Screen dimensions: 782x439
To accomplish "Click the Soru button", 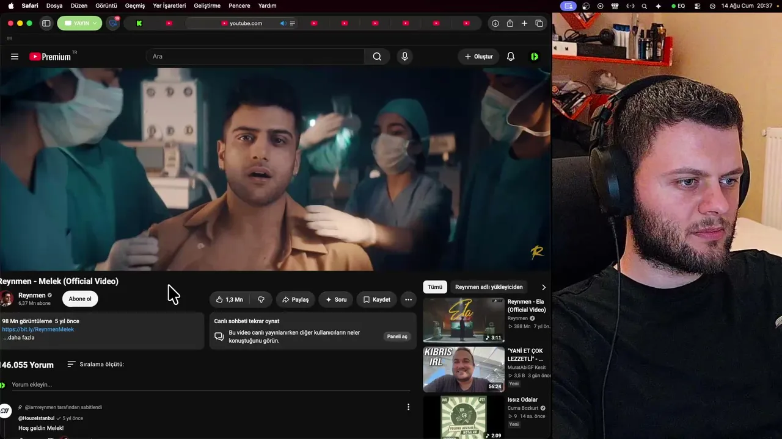I will (336, 299).
